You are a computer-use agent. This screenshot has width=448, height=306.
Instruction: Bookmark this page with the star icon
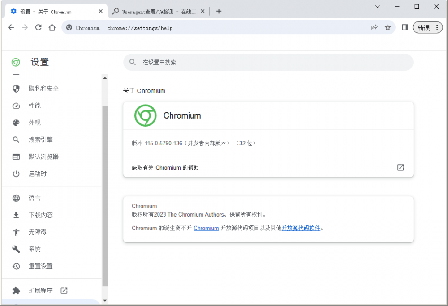coord(388,27)
